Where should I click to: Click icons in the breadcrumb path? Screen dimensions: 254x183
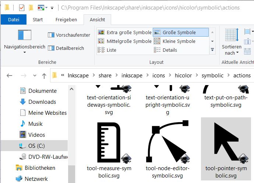159,75
